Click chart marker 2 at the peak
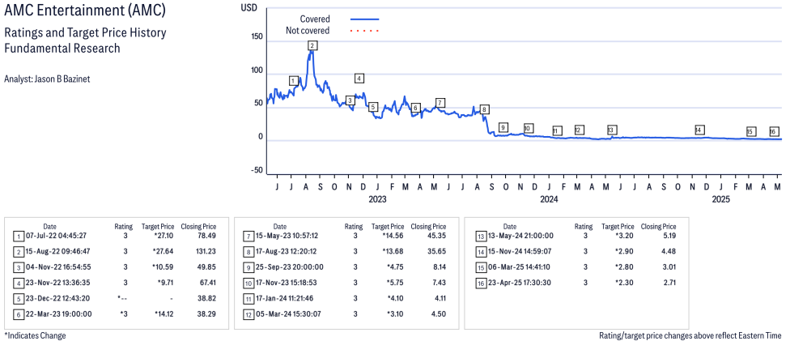 click(x=312, y=46)
